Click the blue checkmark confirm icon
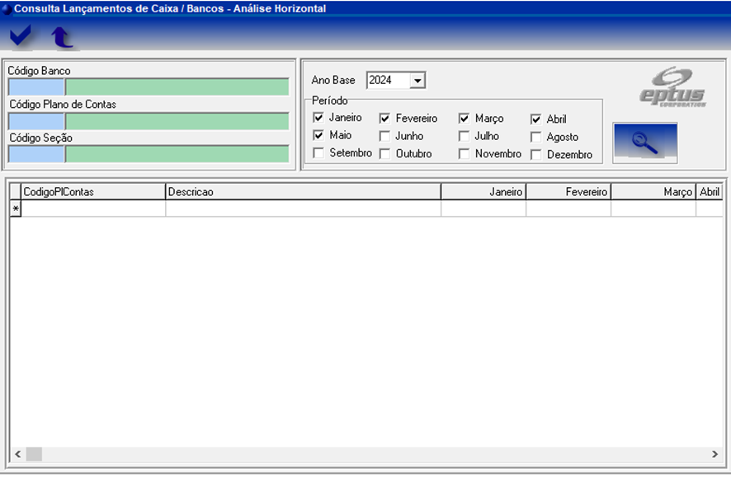This screenshot has width=731, height=477. pyautogui.click(x=21, y=35)
